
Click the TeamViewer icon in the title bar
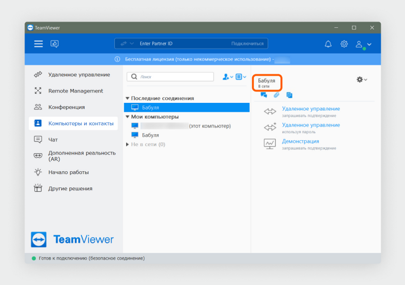click(30, 28)
